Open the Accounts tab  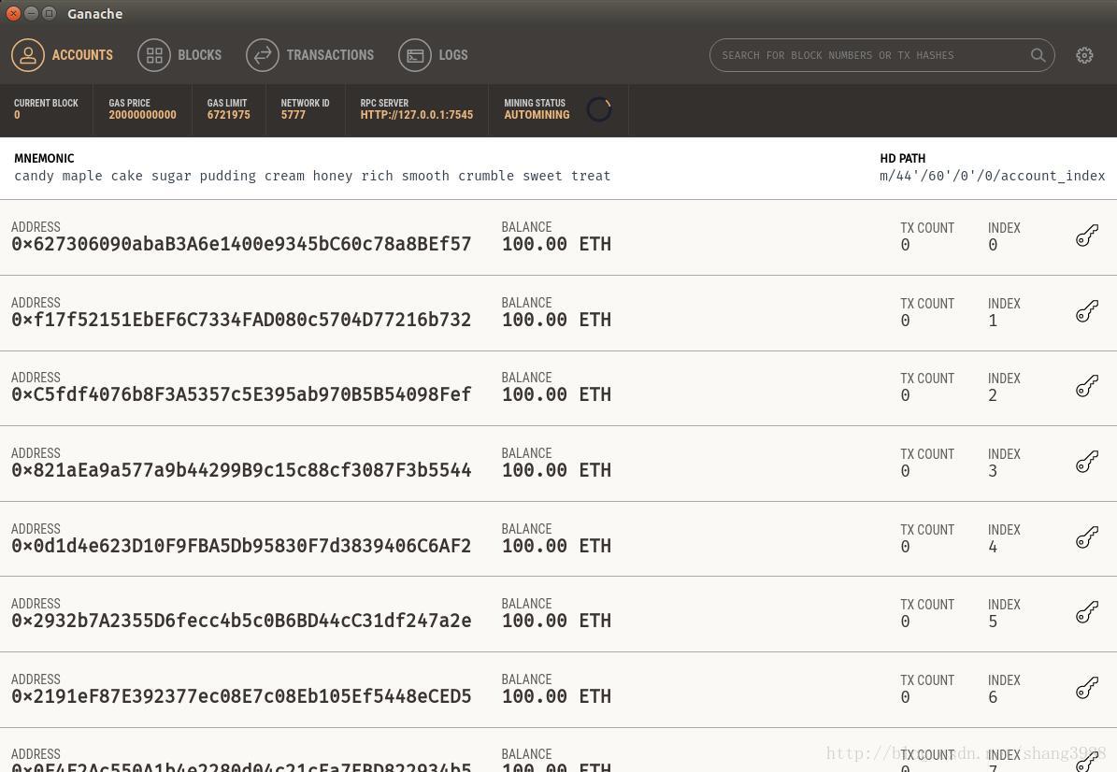pos(62,55)
